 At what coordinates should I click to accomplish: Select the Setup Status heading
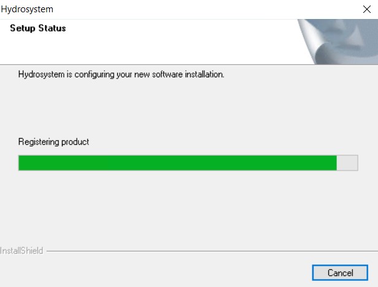(x=38, y=28)
